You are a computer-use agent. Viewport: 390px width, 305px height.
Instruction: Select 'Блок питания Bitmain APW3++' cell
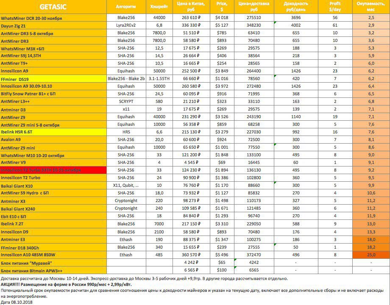coord(53,270)
